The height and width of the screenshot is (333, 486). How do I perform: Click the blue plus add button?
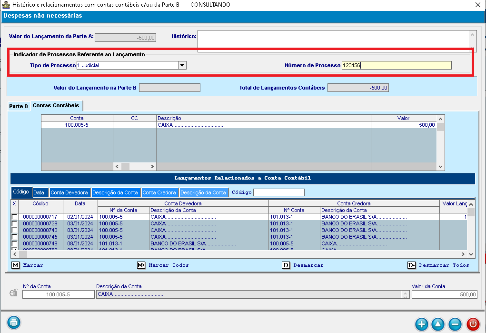[422, 324]
